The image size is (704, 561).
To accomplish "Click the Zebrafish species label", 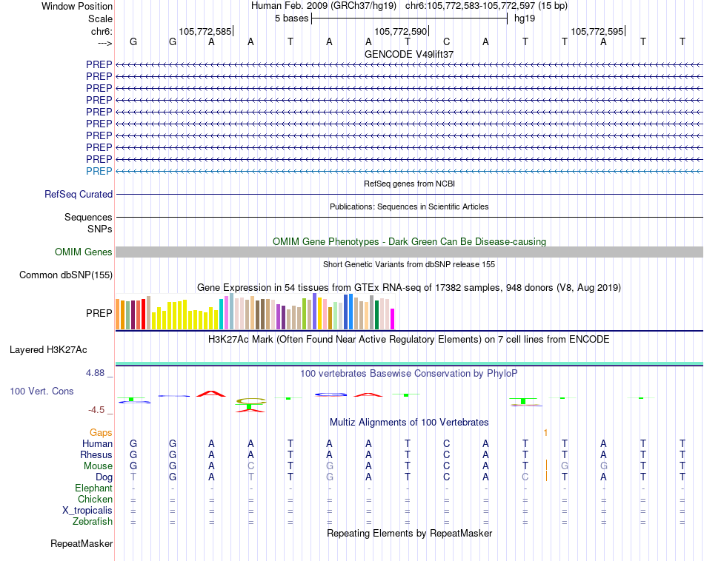I will [x=93, y=522].
